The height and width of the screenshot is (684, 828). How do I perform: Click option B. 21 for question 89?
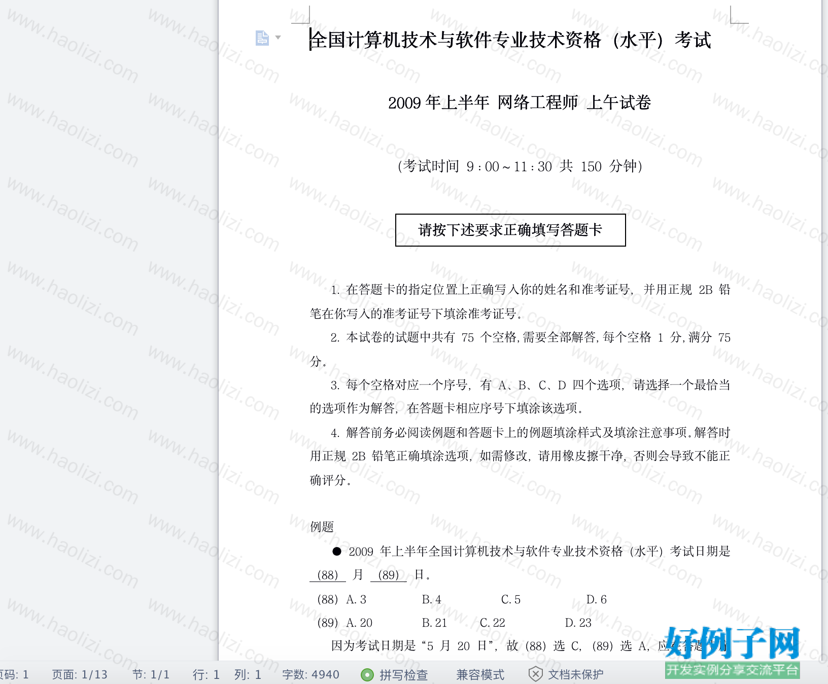click(434, 623)
